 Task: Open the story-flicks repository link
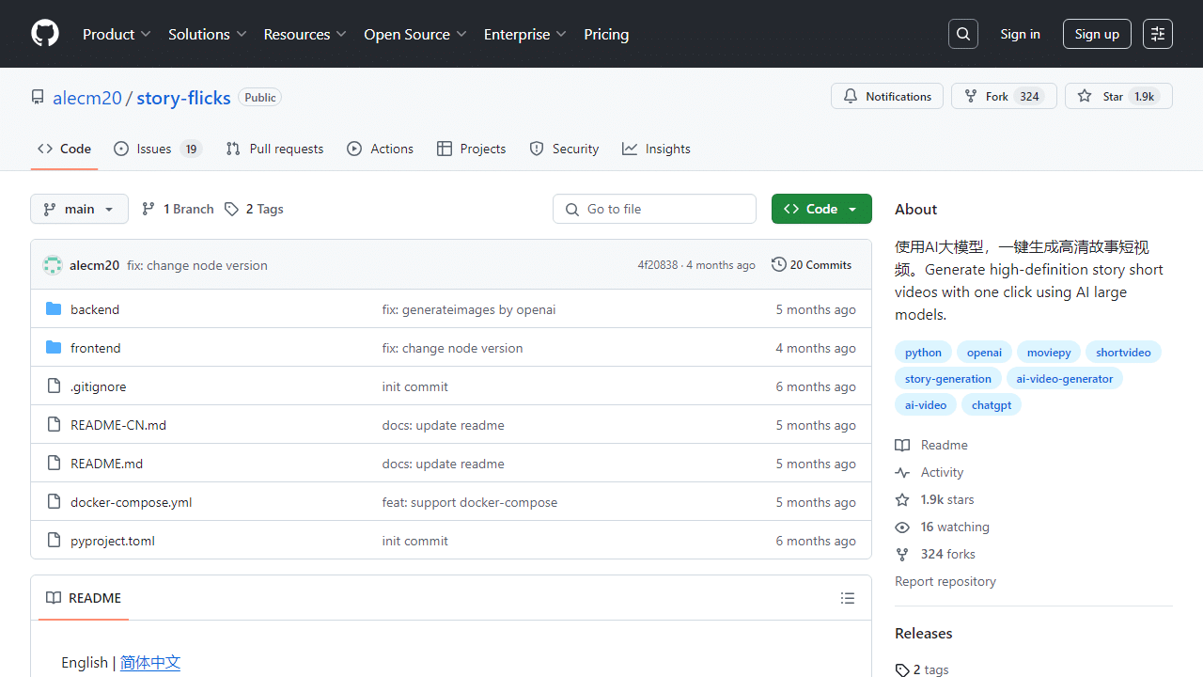coord(183,98)
